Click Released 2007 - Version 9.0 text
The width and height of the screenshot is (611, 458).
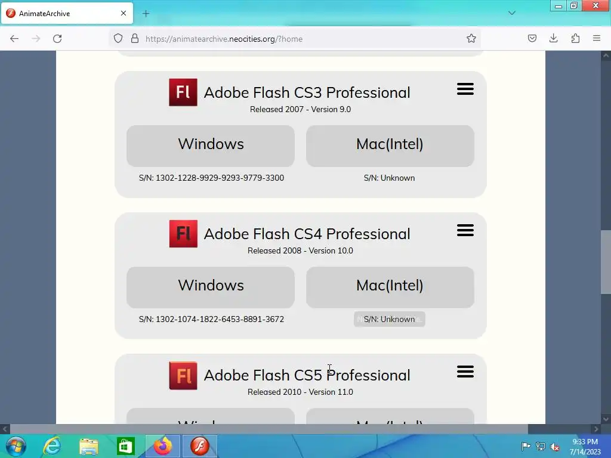coord(301,110)
